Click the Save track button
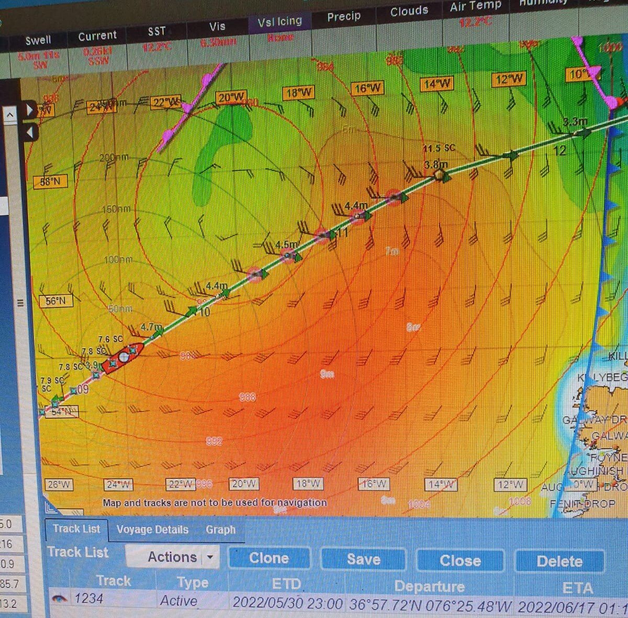628x618 pixels. 363,559
